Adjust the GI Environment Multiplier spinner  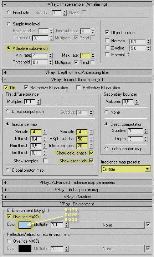click(66, 224)
